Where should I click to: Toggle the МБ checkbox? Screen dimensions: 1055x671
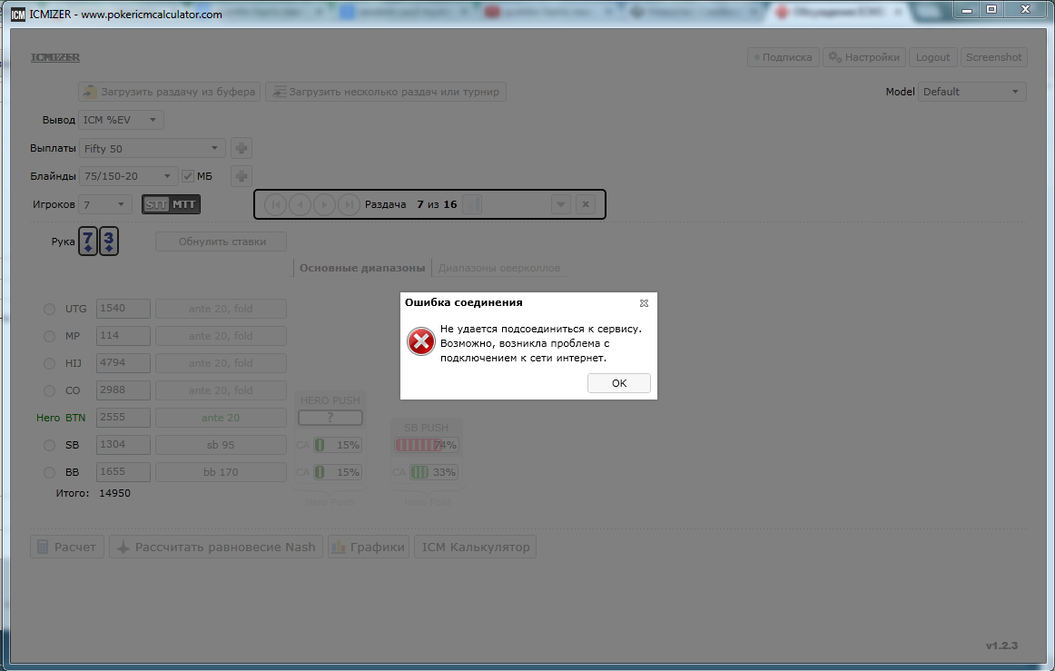click(x=188, y=176)
